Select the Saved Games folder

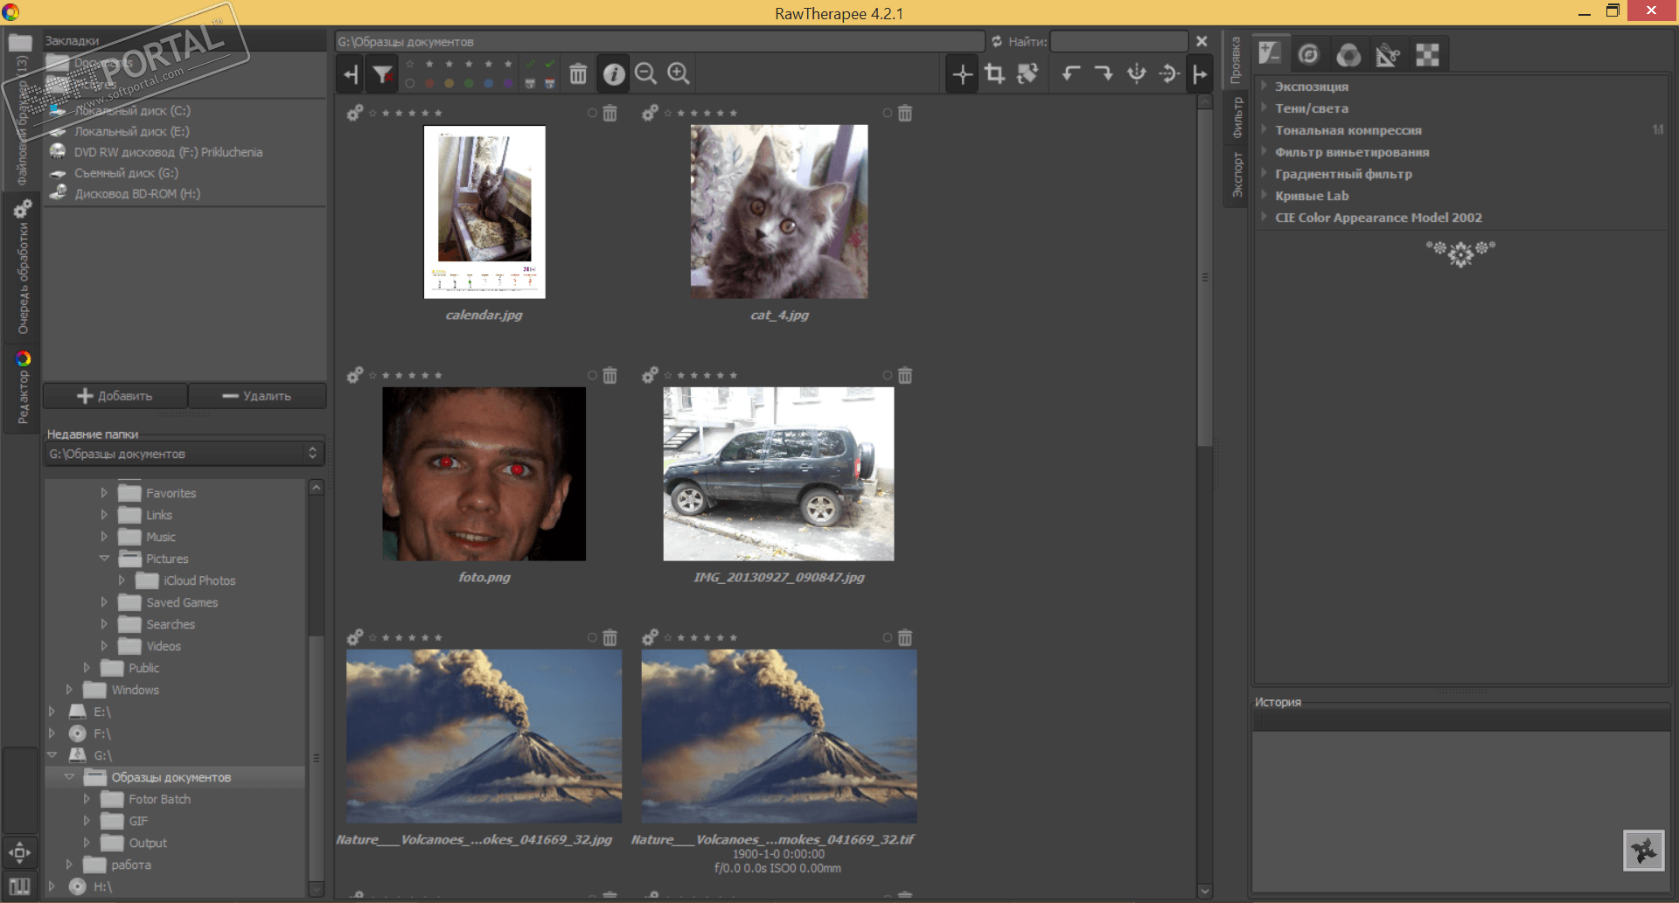click(x=181, y=602)
